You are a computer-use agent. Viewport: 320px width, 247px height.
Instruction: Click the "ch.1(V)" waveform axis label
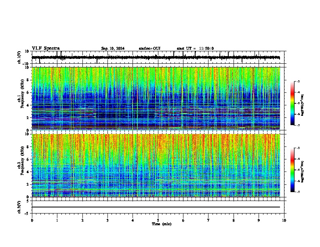coord(19,57)
